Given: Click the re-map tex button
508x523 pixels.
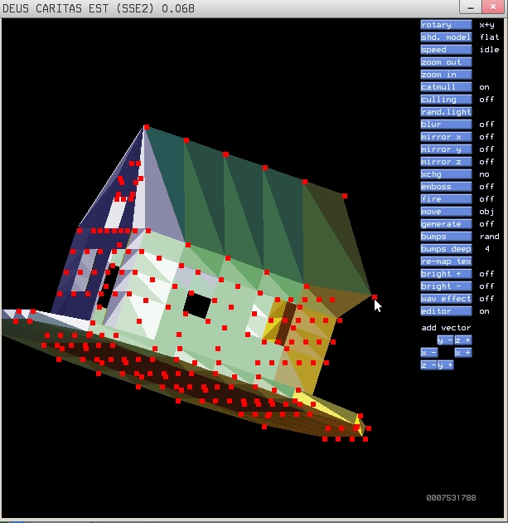Looking at the screenshot, I should 445,261.
